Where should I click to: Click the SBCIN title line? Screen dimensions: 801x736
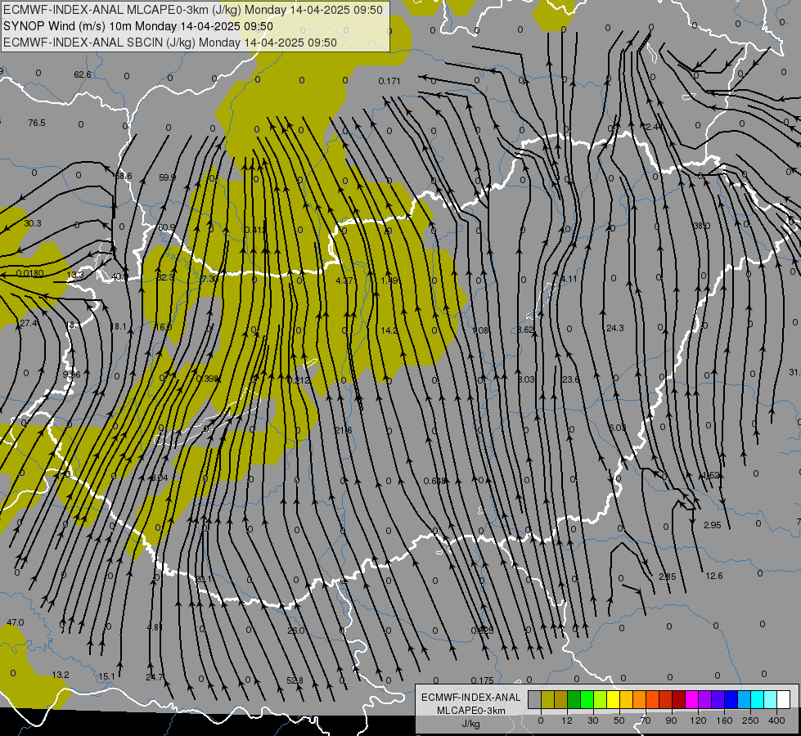[x=170, y=43]
